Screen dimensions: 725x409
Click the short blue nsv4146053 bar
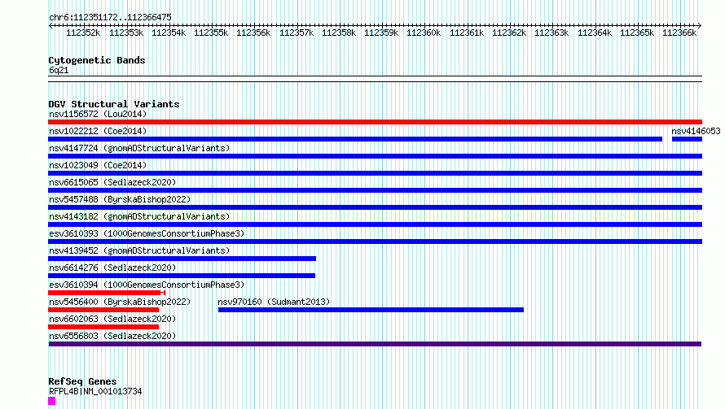(x=687, y=139)
